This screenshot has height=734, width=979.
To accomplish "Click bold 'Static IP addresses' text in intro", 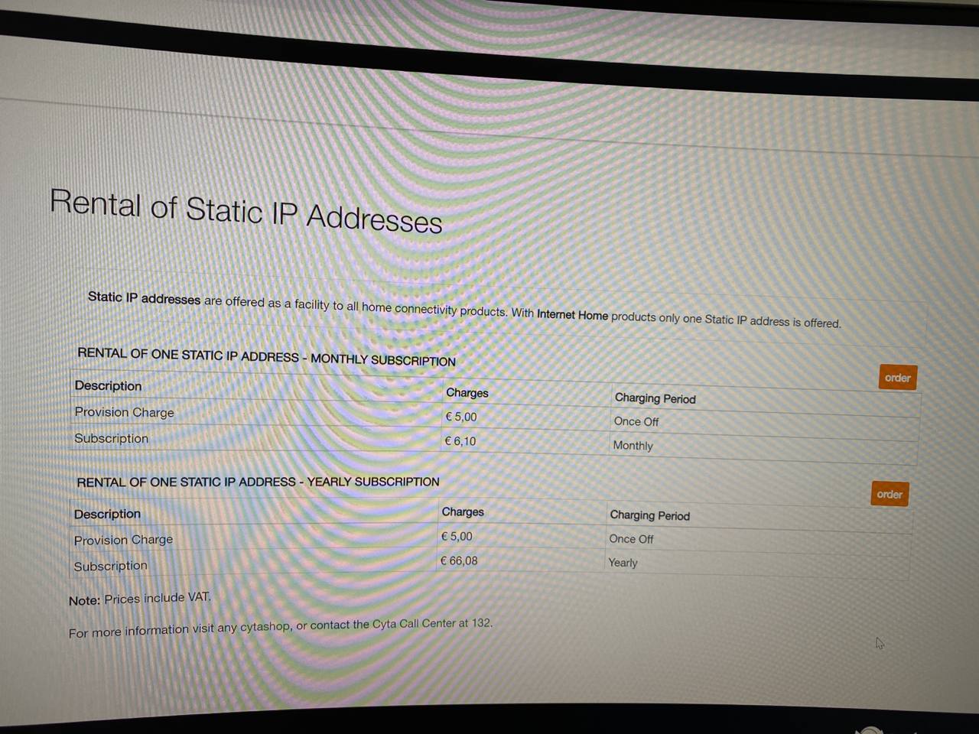I will pos(144,298).
